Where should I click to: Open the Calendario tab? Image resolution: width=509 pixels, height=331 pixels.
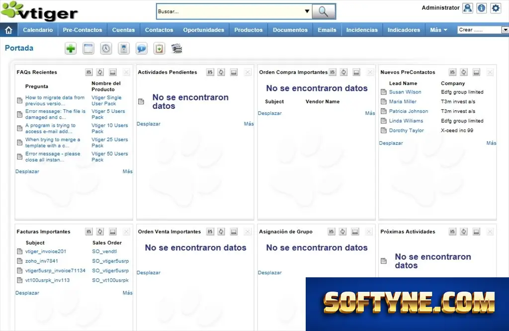click(x=38, y=30)
